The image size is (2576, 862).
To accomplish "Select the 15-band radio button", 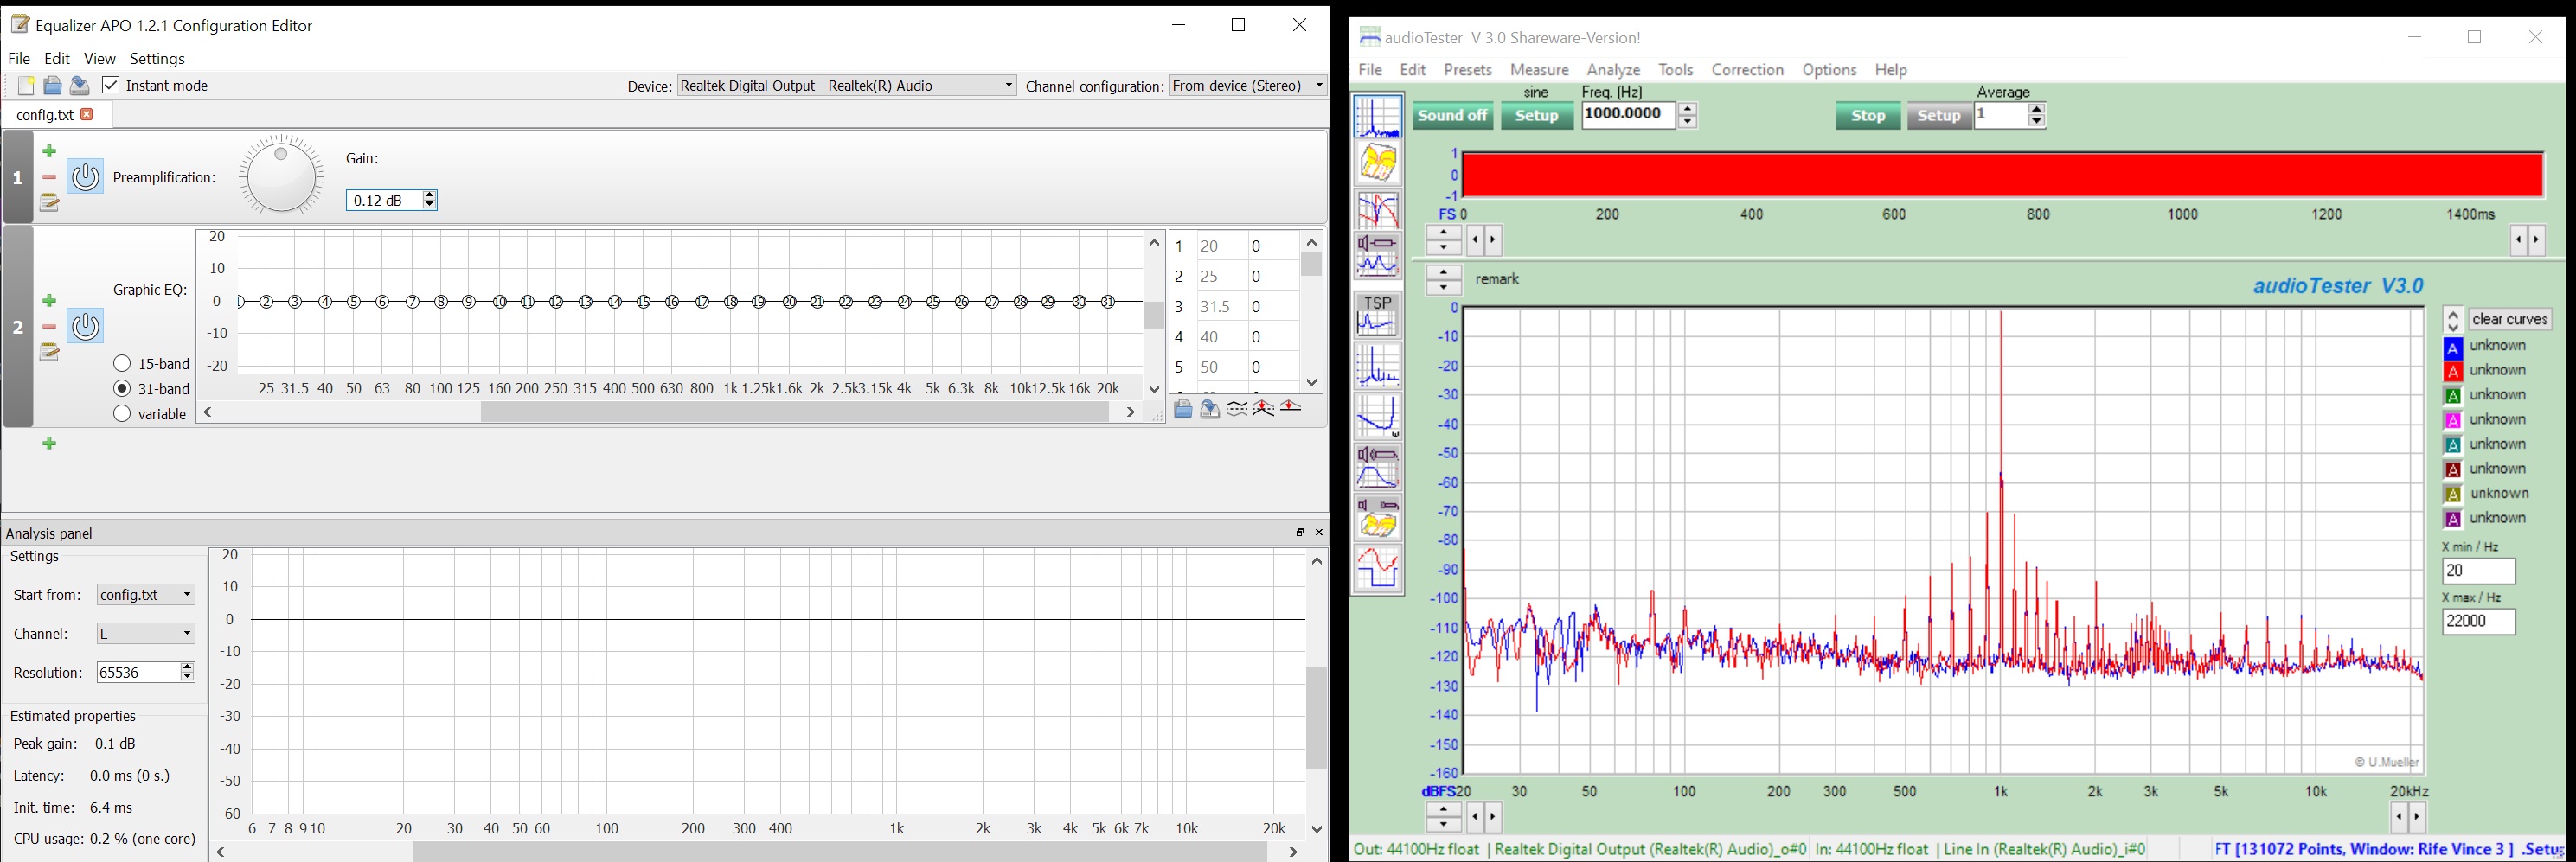I will [122, 364].
